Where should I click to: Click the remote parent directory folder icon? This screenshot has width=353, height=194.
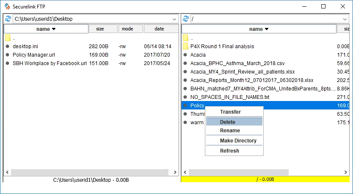pyautogui.click(x=185, y=38)
